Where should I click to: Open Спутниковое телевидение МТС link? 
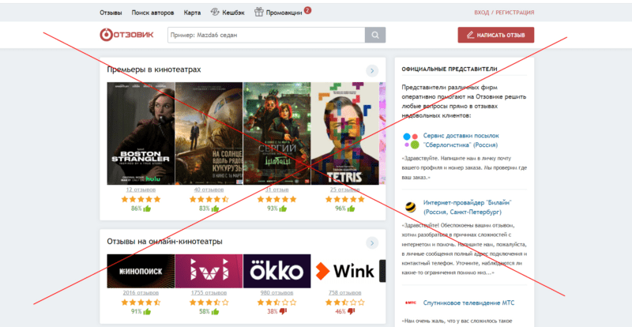[x=468, y=303]
